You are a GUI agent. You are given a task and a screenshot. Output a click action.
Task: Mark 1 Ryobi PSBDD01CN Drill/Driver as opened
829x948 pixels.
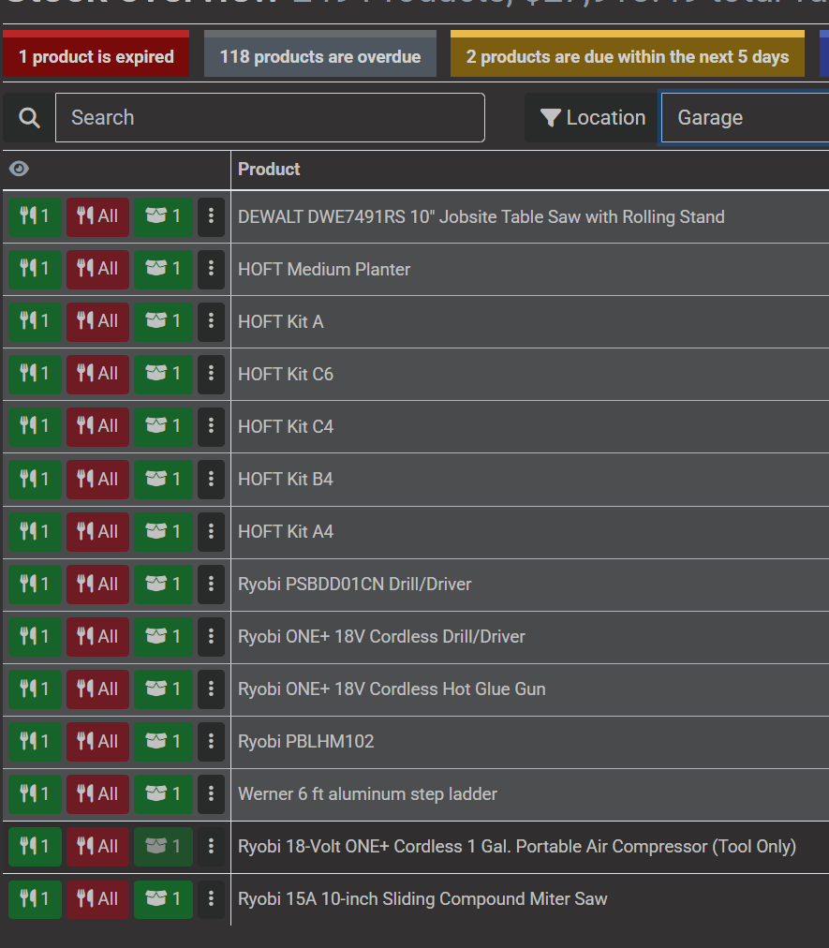click(163, 584)
